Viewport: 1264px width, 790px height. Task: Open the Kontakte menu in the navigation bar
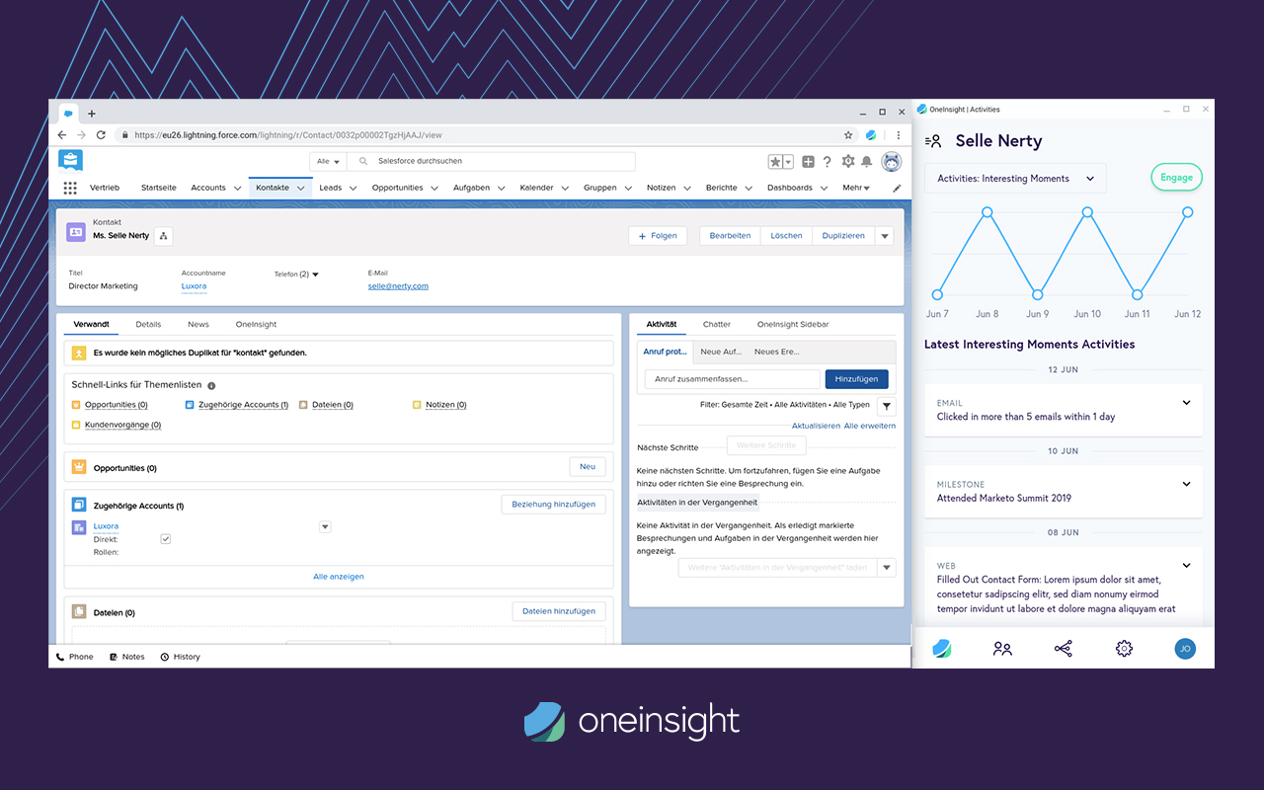tap(277, 188)
